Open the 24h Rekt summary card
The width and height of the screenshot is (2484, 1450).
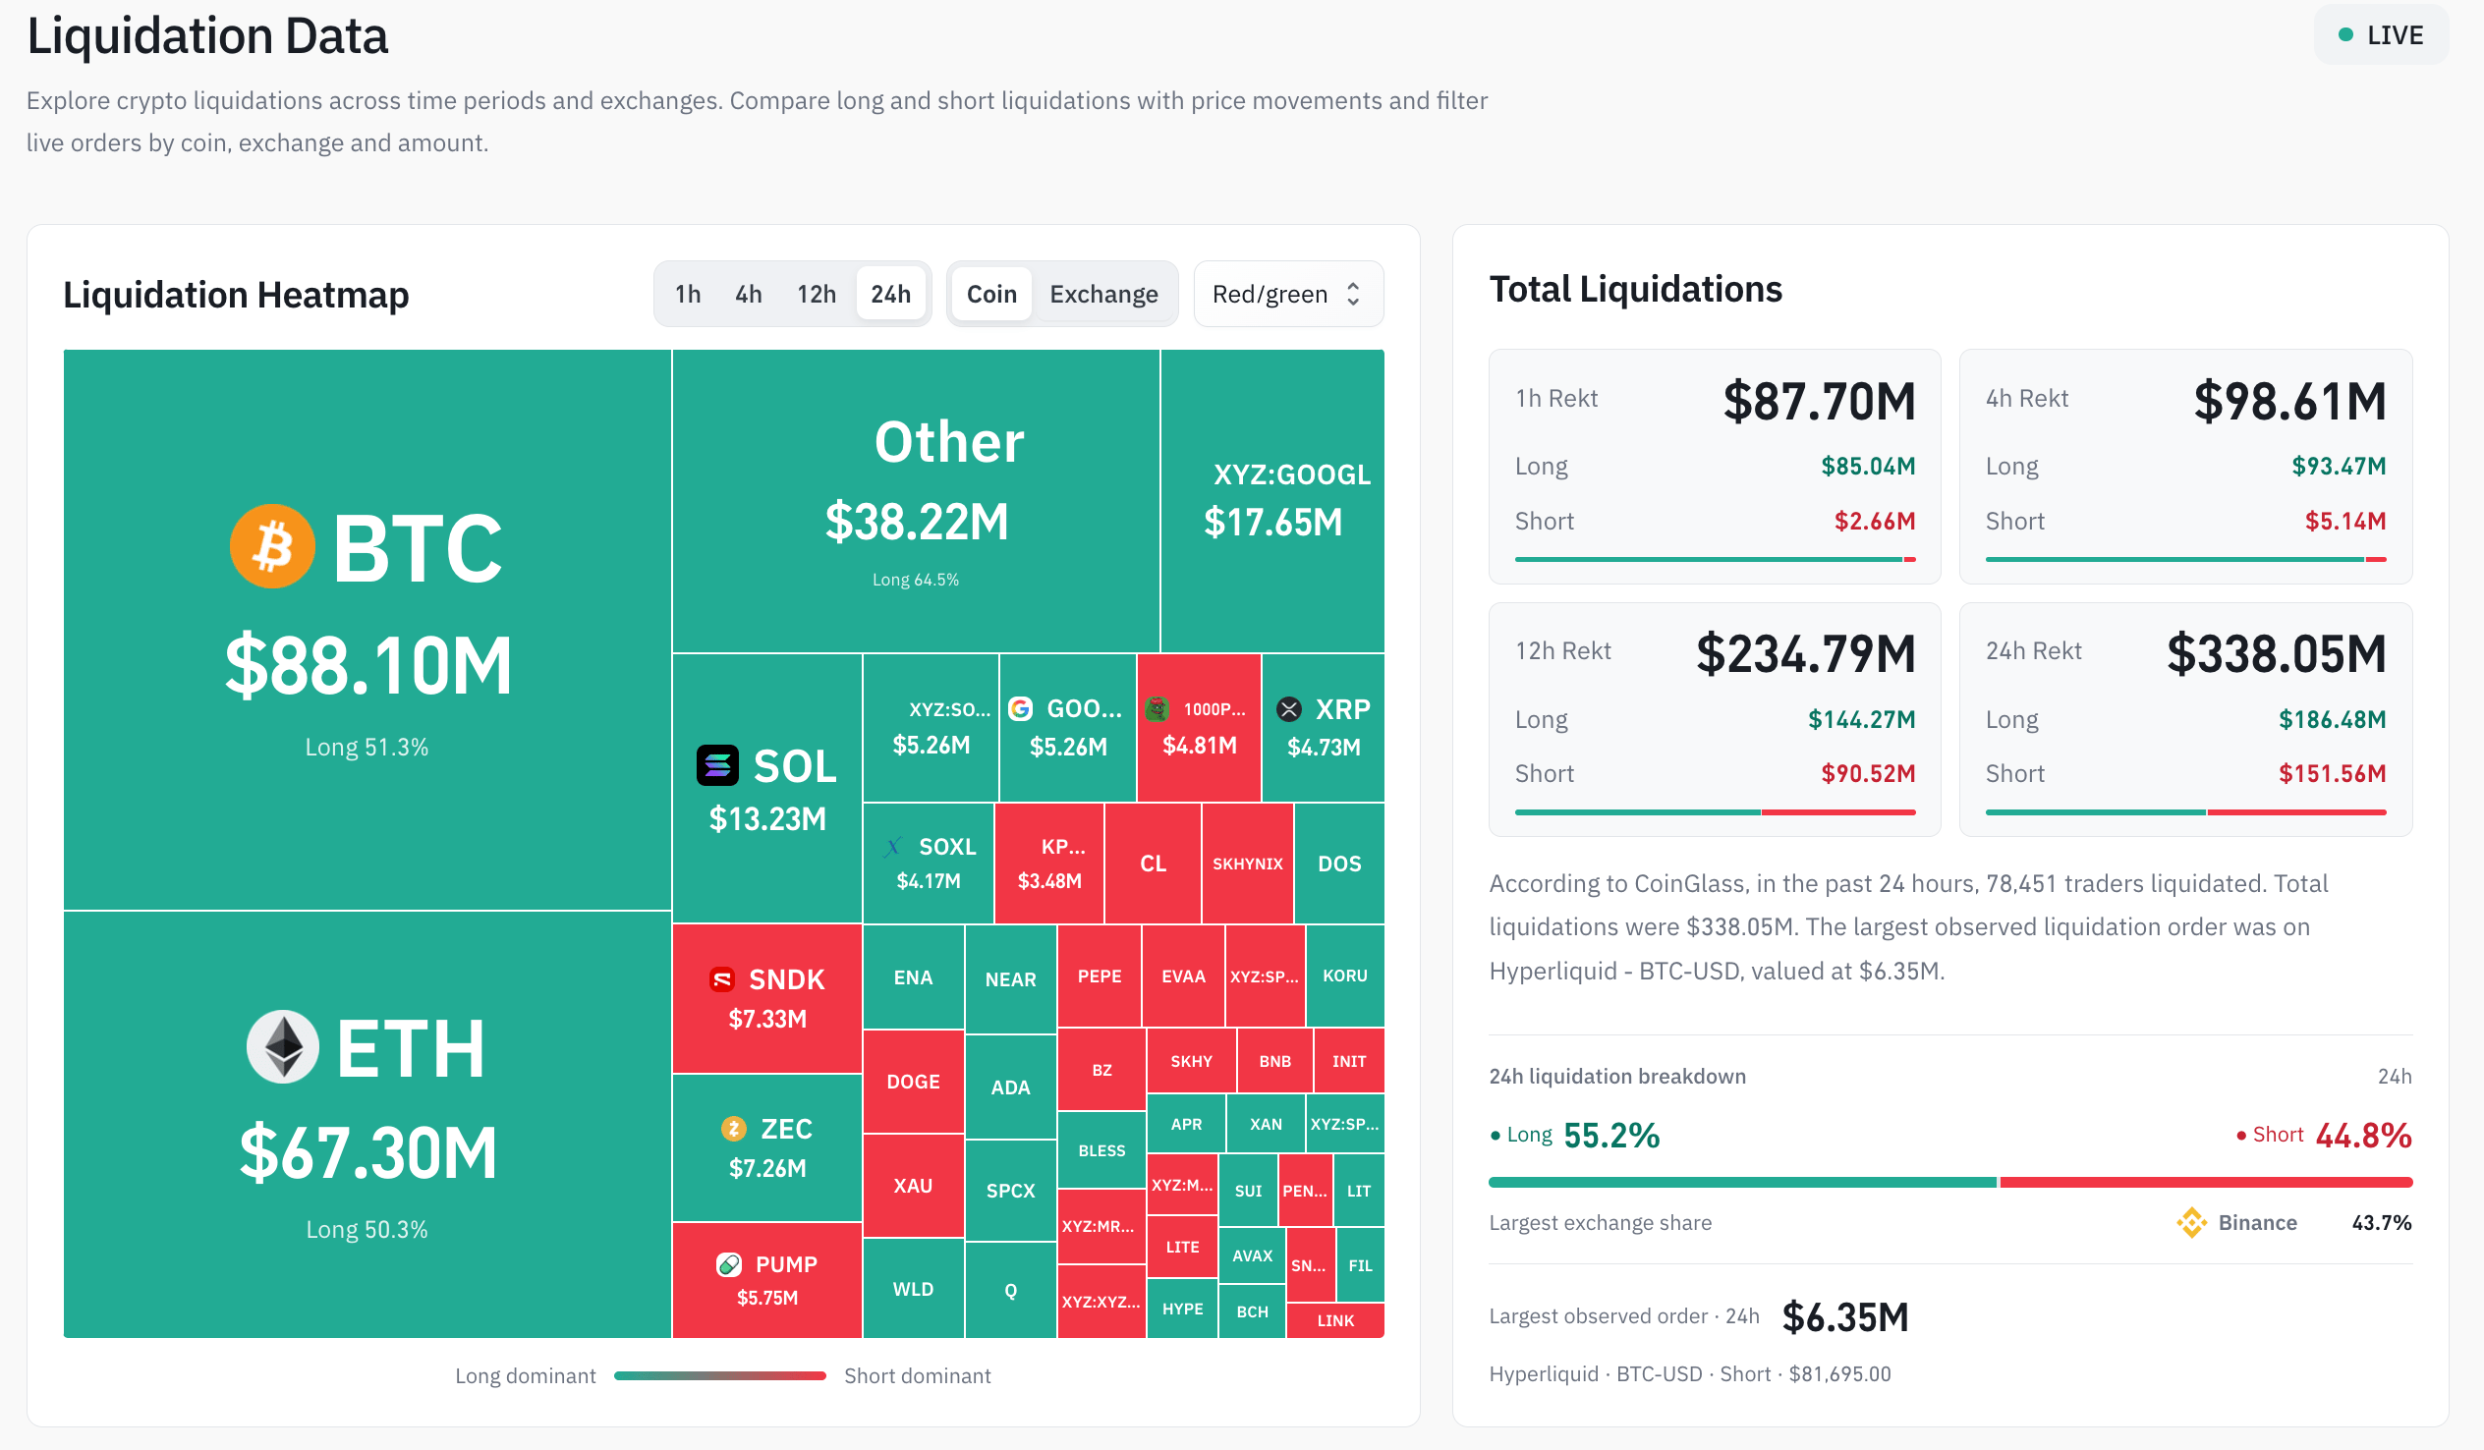[2185, 719]
